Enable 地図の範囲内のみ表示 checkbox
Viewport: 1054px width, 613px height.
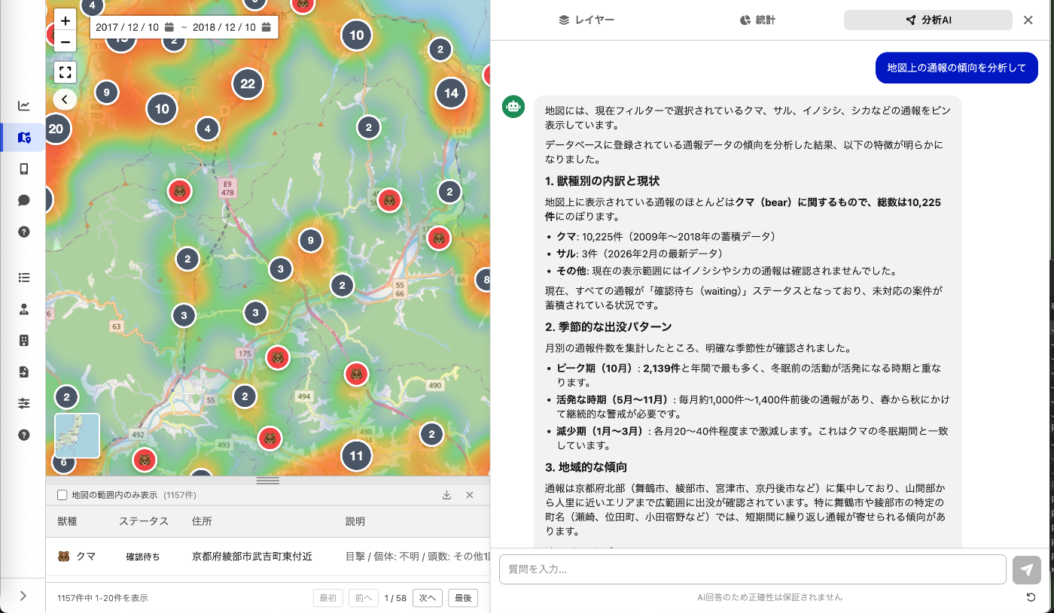click(62, 495)
